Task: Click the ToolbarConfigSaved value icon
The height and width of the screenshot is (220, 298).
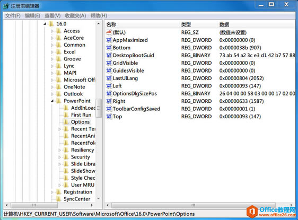Action: pyautogui.click(x=109, y=109)
